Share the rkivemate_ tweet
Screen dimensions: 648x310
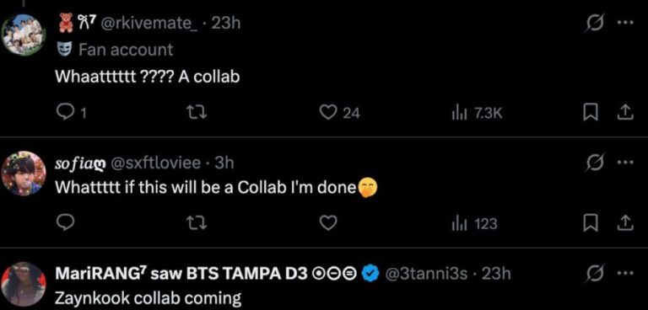(x=625, y=113)
